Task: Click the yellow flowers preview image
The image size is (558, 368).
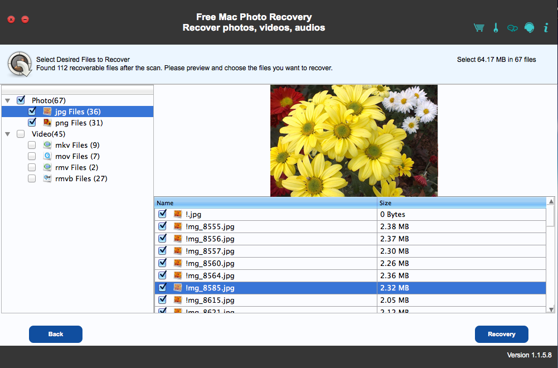Action: (x=353, y=141)
